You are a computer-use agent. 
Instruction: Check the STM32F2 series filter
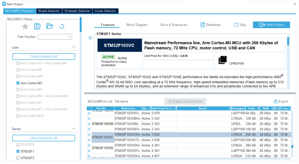18,158
